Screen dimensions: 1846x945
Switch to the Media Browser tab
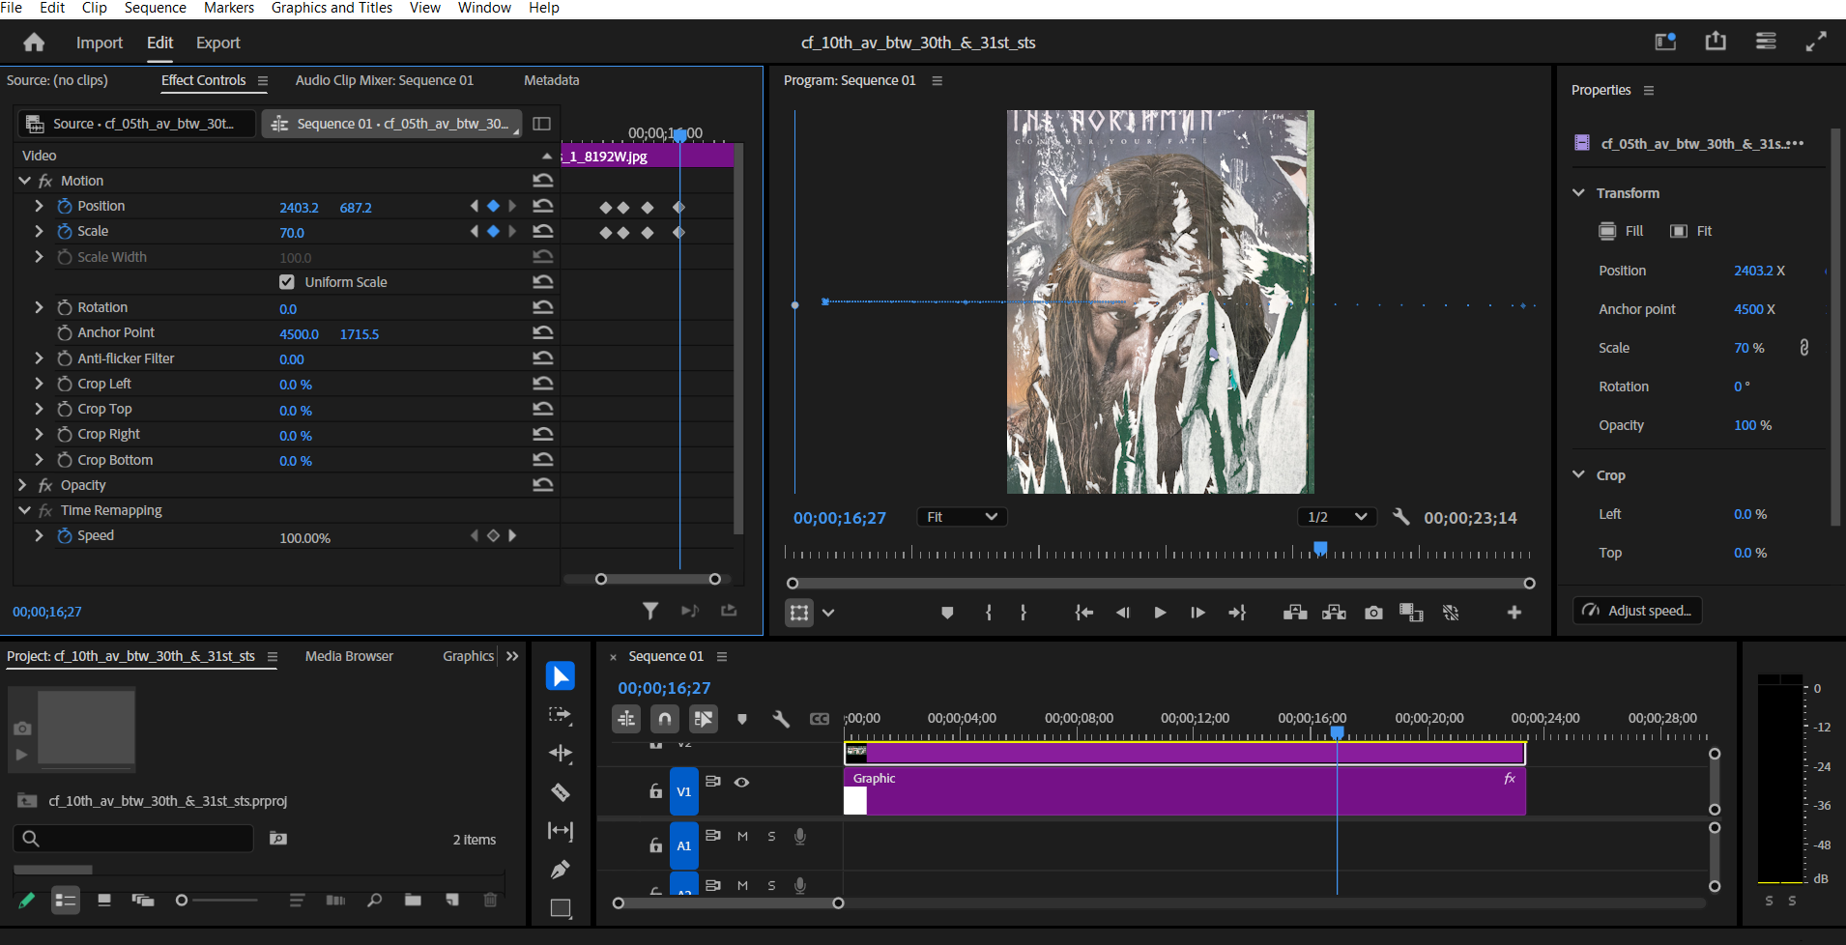(349, 656)
